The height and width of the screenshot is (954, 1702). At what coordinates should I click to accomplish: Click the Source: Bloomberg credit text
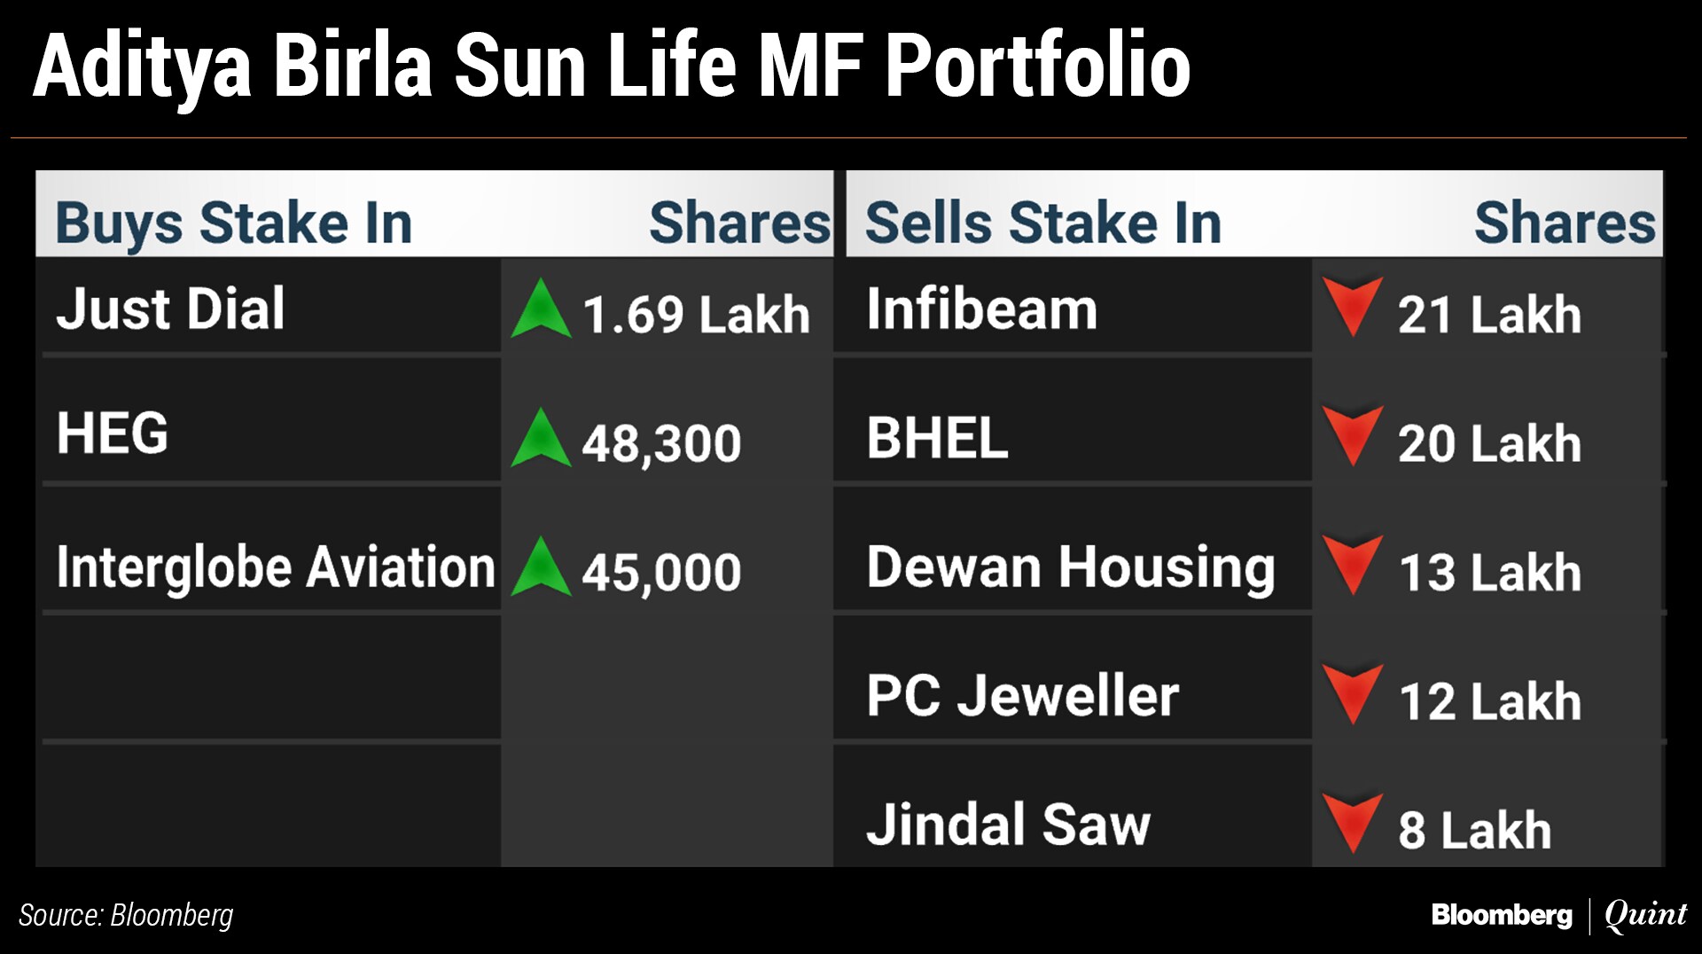click(126, 915)
